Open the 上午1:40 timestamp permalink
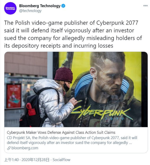This screenshot has width=150, height=165. (12, 160)
